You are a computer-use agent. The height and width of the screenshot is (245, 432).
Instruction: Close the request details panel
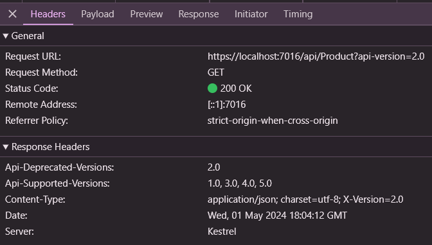click(12, 14)
